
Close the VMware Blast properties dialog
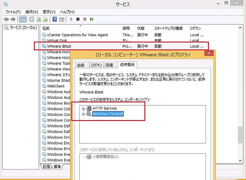tap(209, 53)
